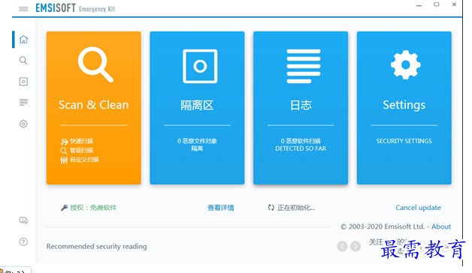Open the Help question mark icon

(23, 241)
